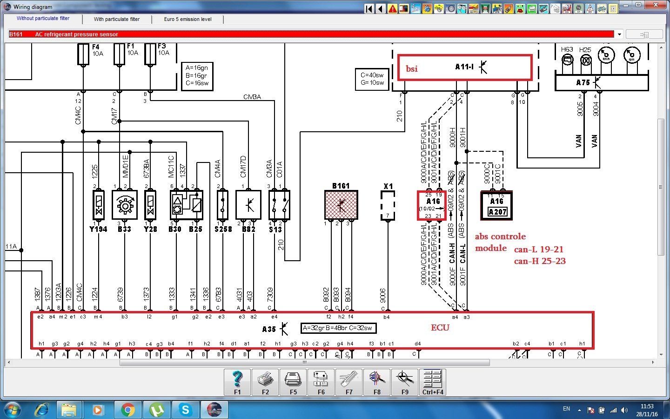Click the B161 hatched sensor symbol

(x=341, y=205)
